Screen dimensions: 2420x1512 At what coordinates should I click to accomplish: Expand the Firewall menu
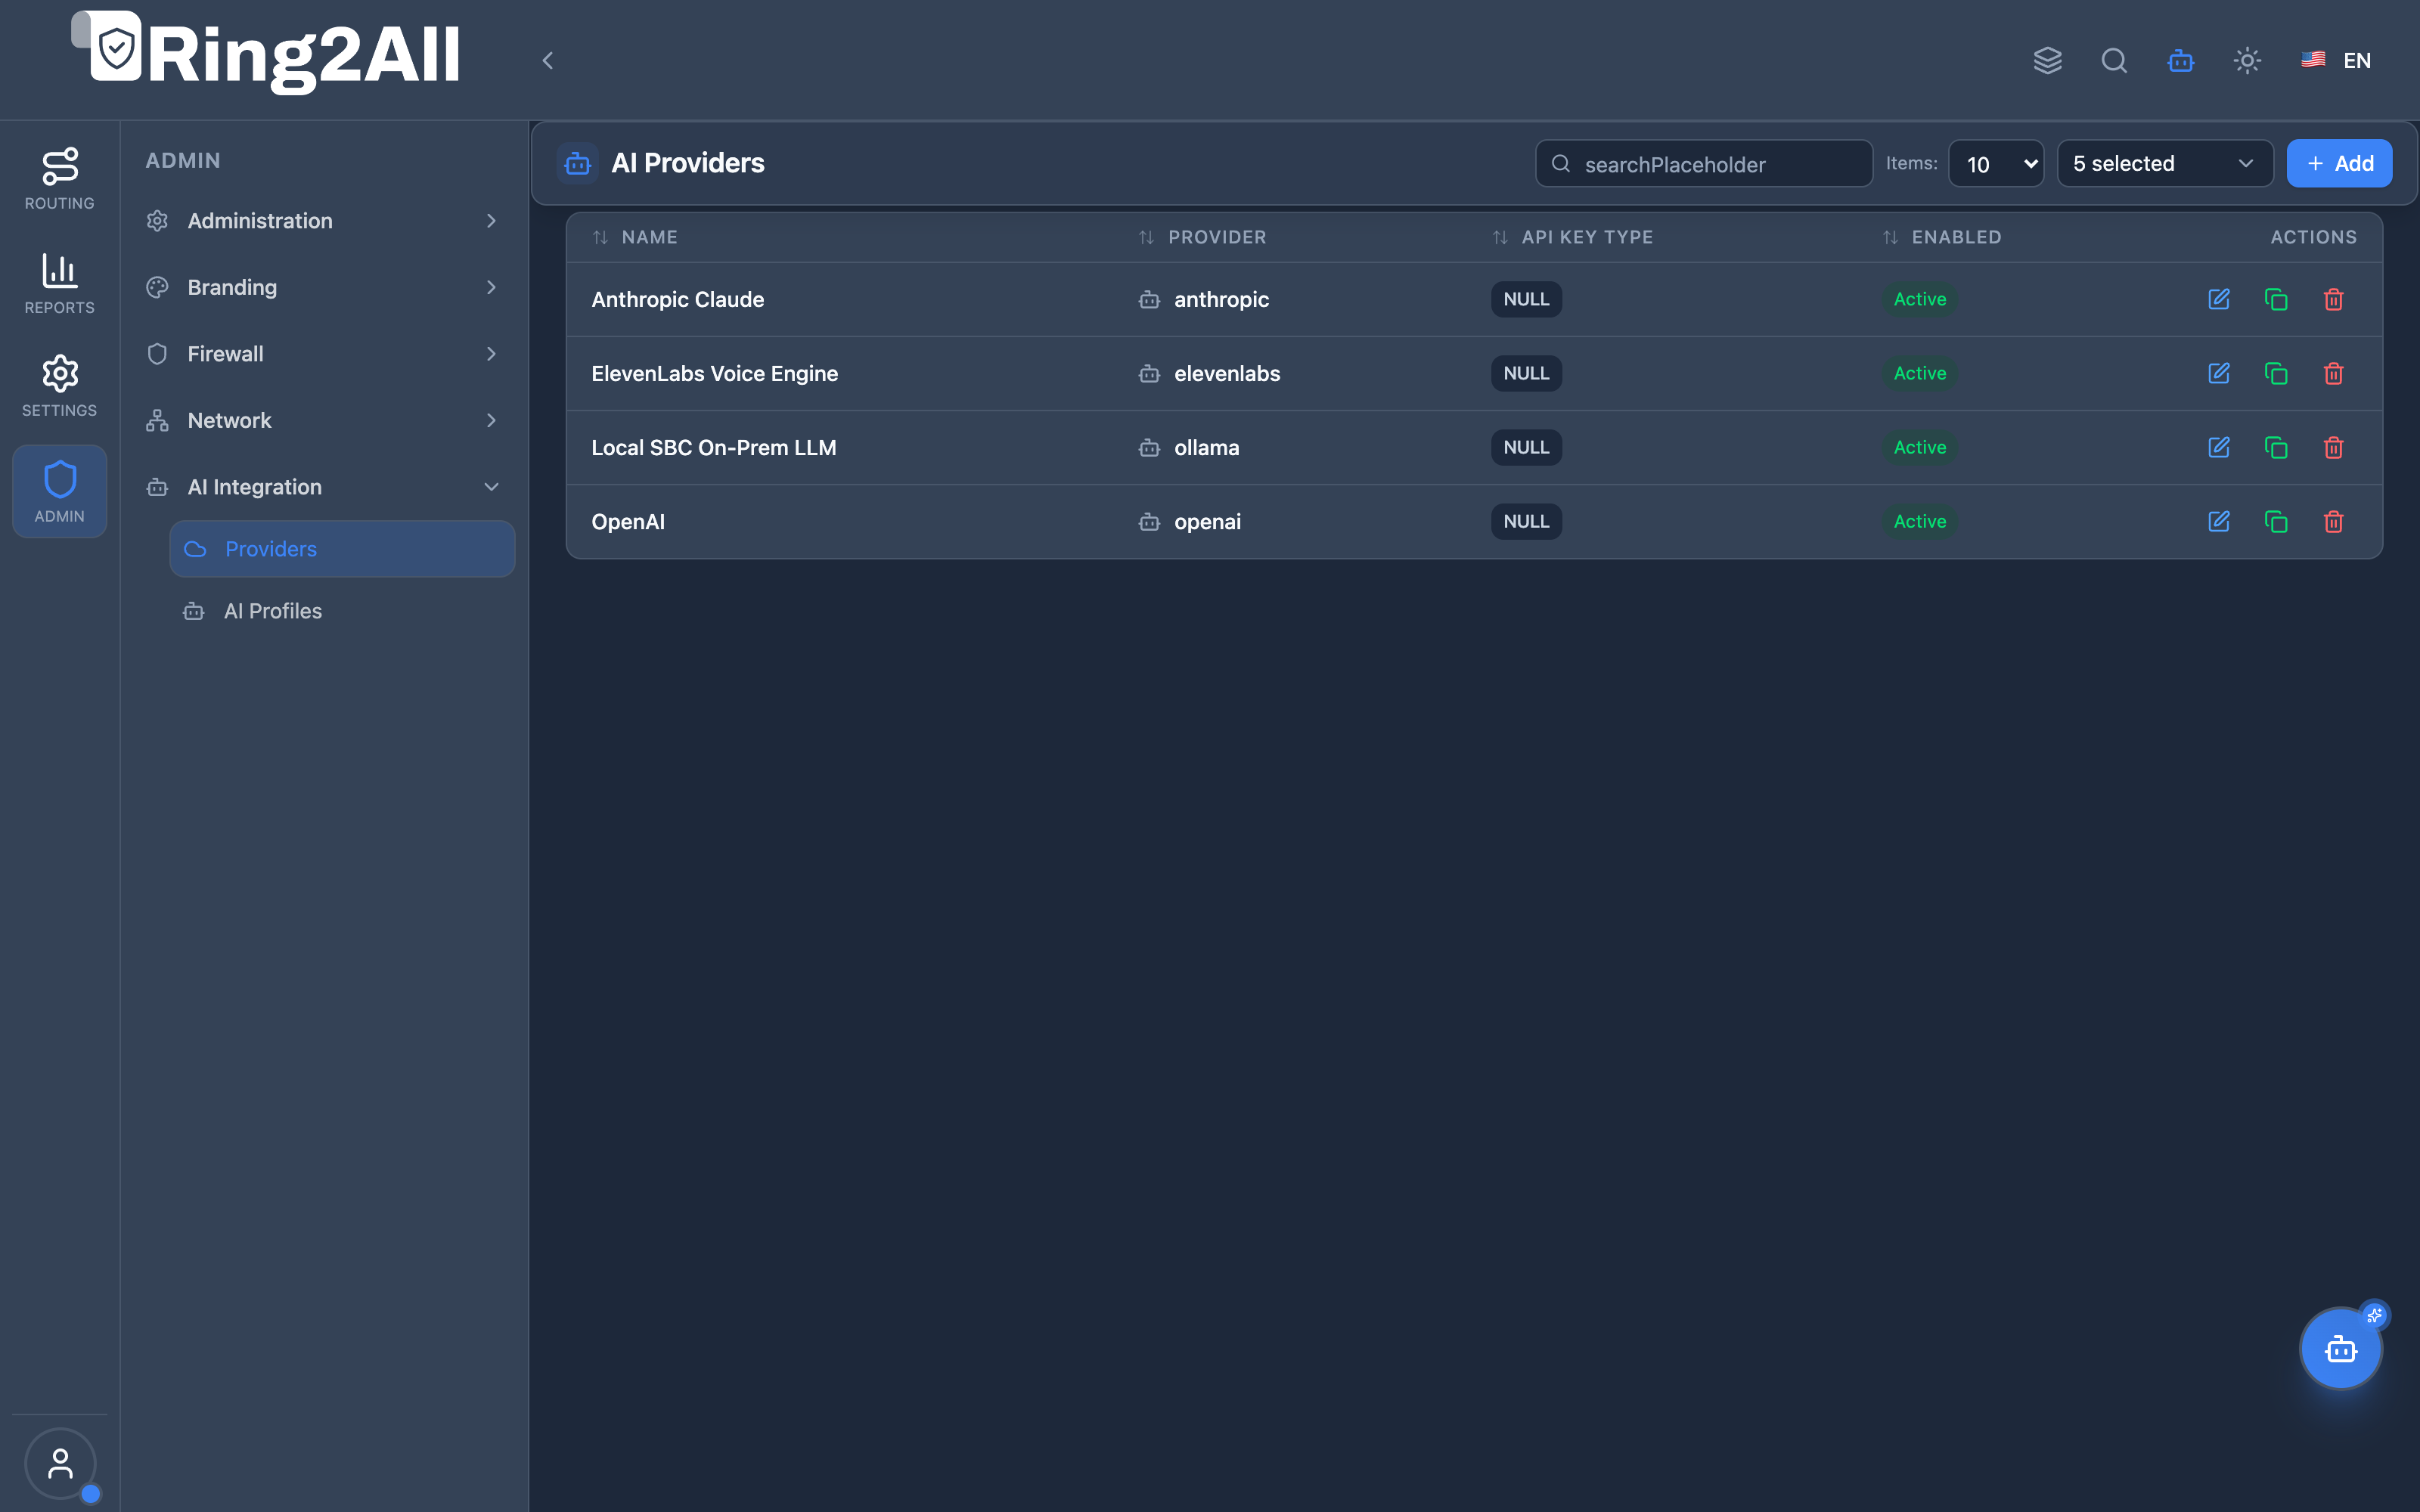pos(323,354)
